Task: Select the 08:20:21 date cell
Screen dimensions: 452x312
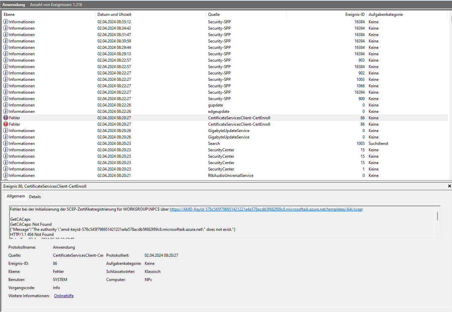Action: [x=114, y=176]
